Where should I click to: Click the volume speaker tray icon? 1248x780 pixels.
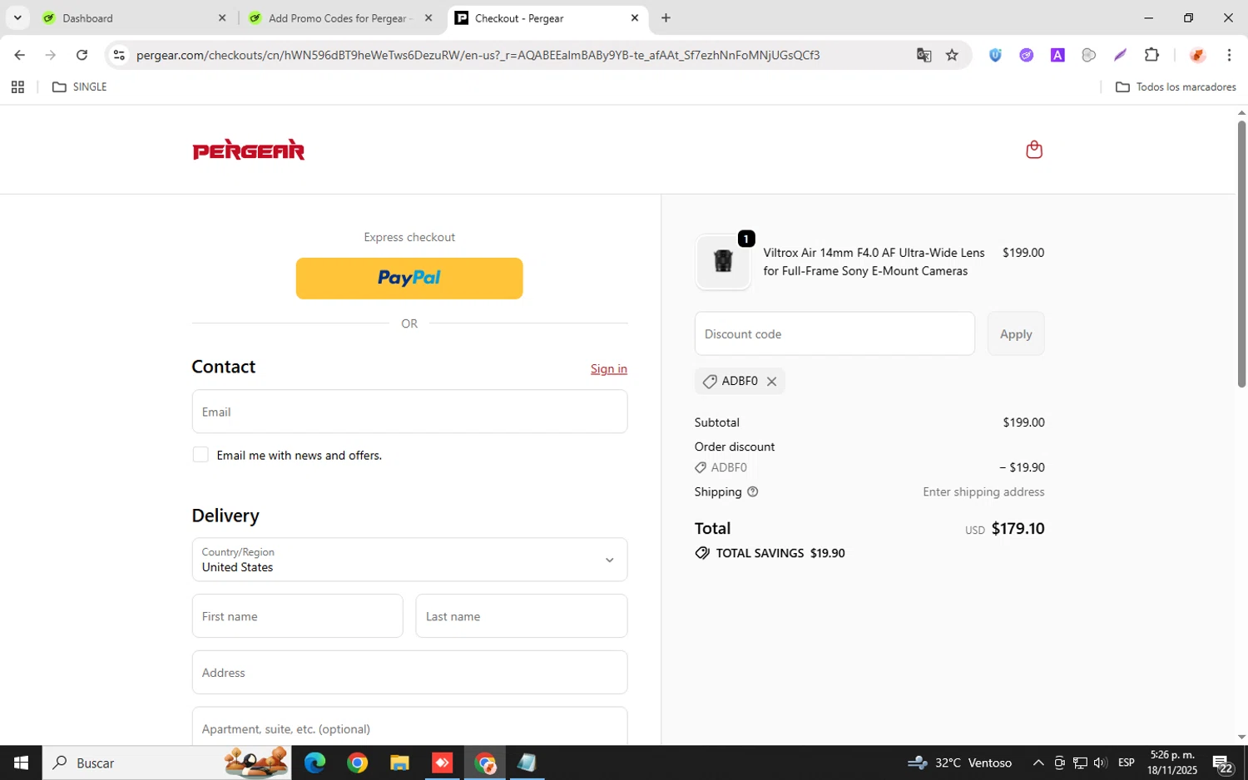click(1100, 763)
